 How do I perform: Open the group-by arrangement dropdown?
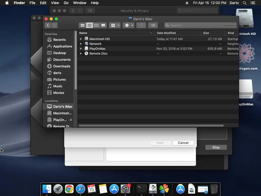[115, 25]
